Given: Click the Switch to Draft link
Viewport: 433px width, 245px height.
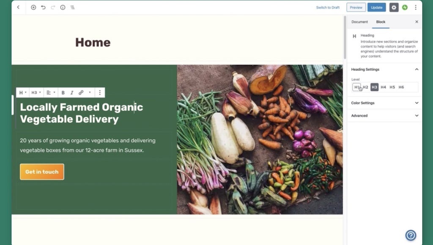Looking at the screenshot, I should (328, 8).
